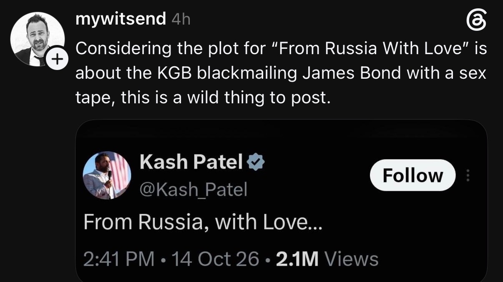Viewport: 503px width, 282px height.
Task: Click "this is a wild thing to post" text
Action: click(x=226, y=98)
